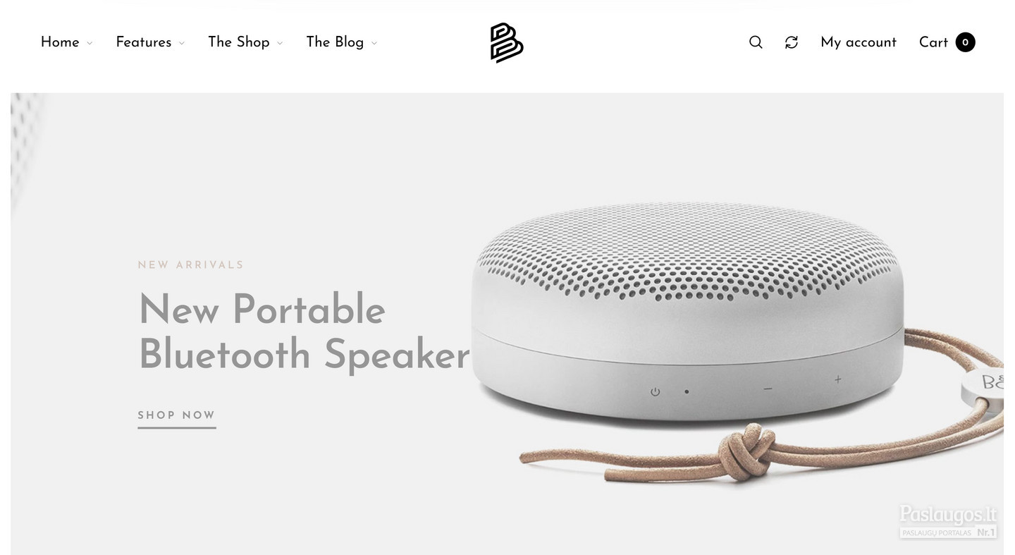This screenshot has width=1015, height=555.
Task: Click the plus symbol on the speaker
Action: click(838, 379)
